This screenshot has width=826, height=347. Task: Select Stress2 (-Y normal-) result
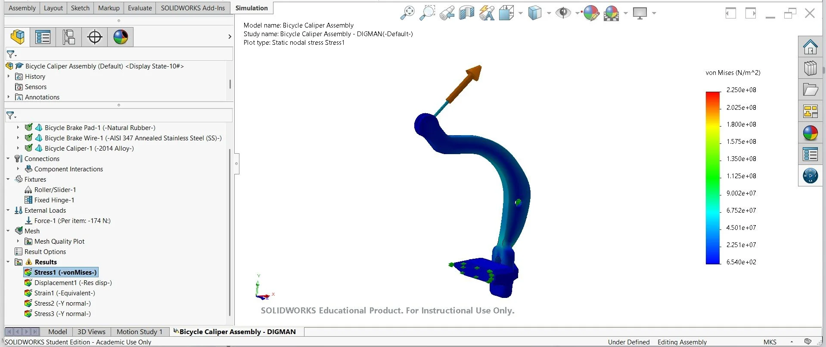coord(58,303)
